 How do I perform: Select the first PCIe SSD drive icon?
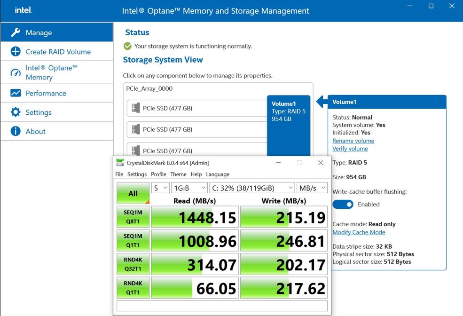(x=135, y=108)
